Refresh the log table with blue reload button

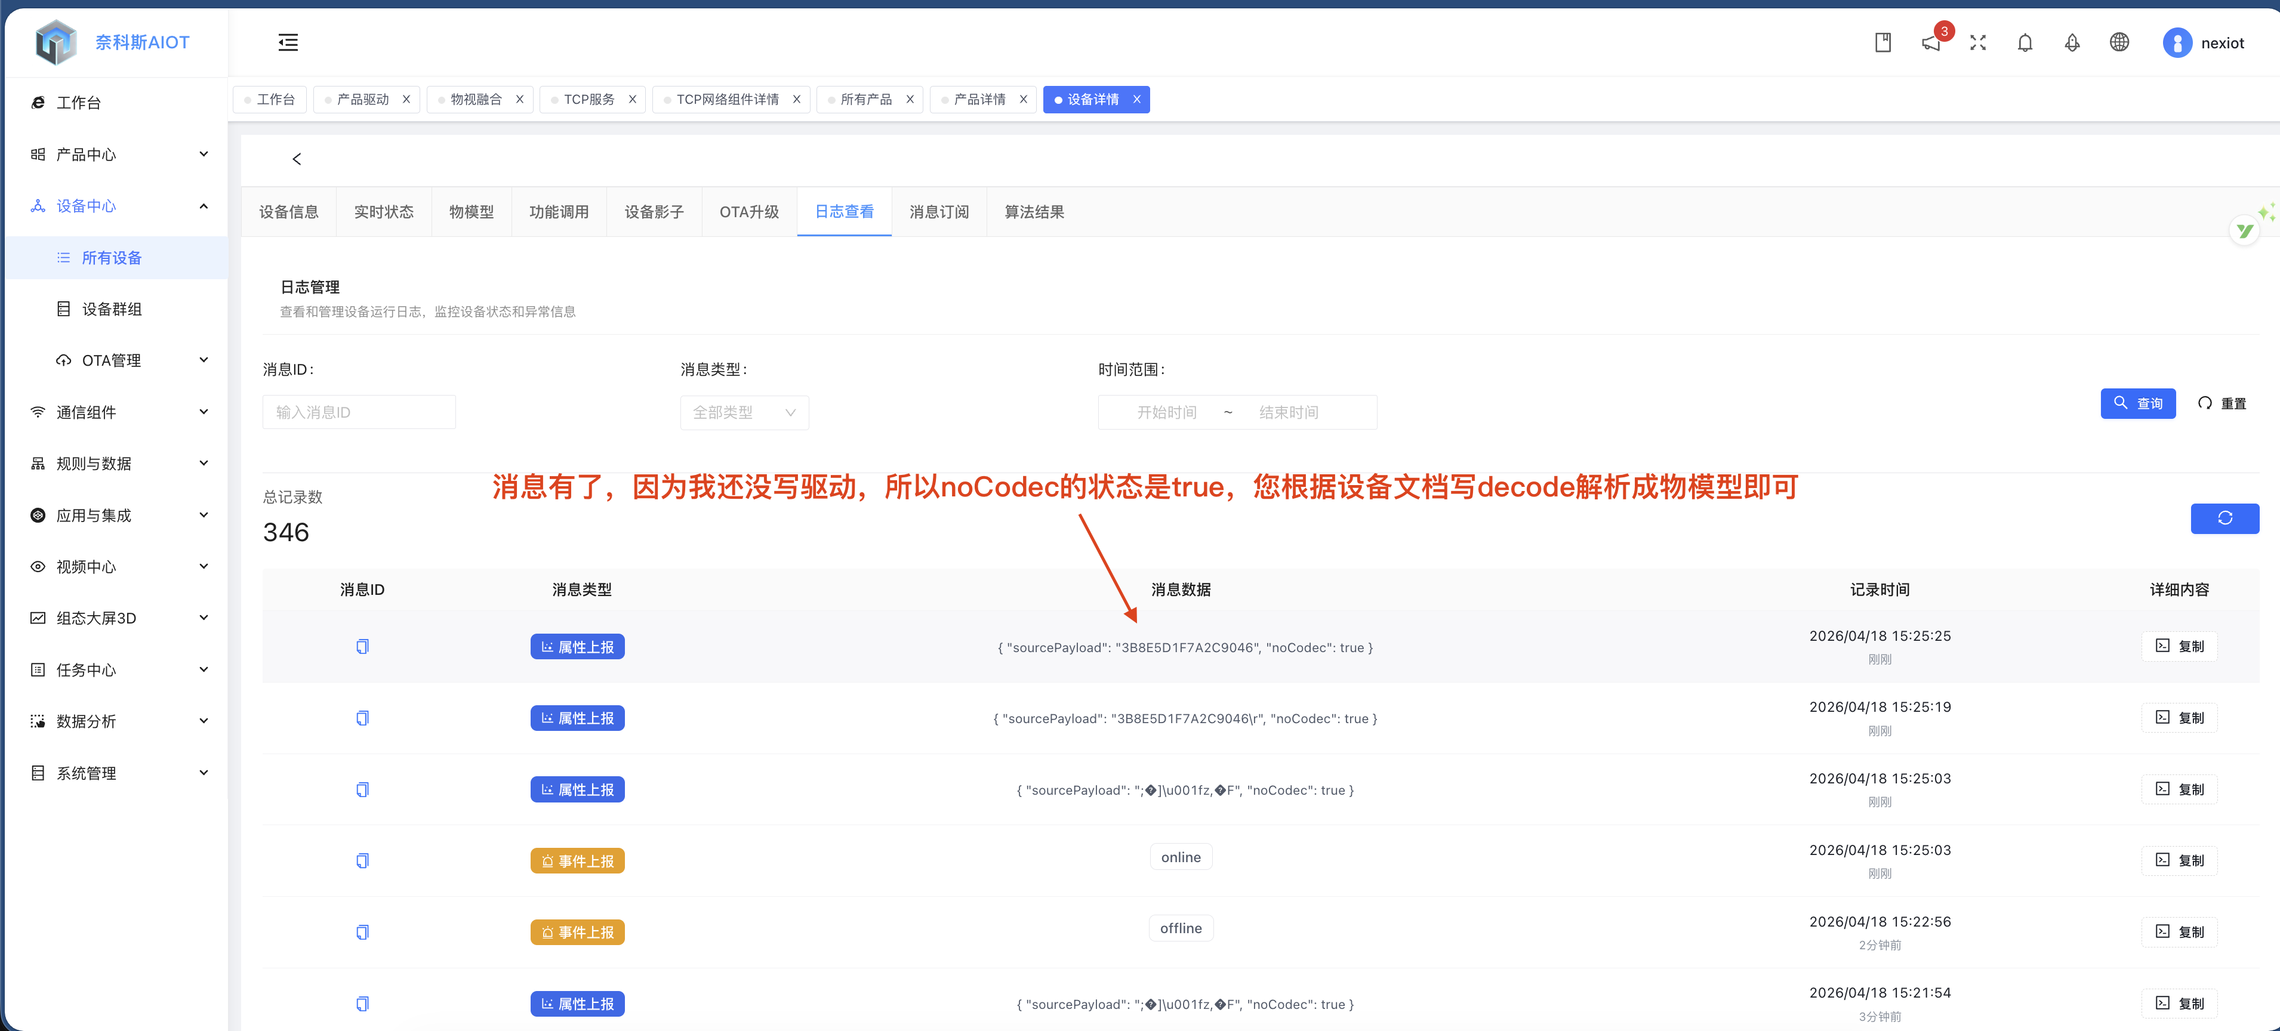2224,518
